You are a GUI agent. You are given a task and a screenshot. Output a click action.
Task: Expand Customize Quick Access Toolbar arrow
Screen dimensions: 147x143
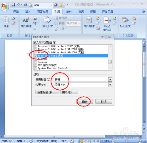point(67,4)
